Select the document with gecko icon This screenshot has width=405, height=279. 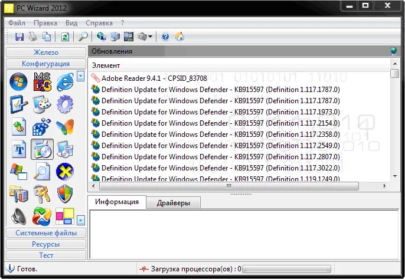pyautogui.click(x=19, y=127)
